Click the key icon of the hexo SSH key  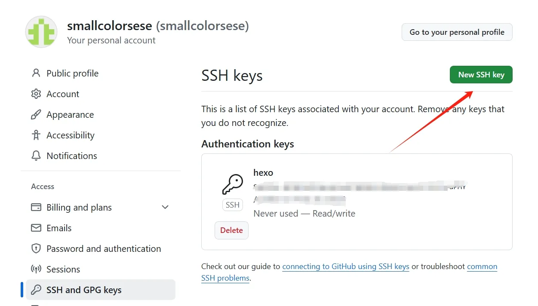233,184
